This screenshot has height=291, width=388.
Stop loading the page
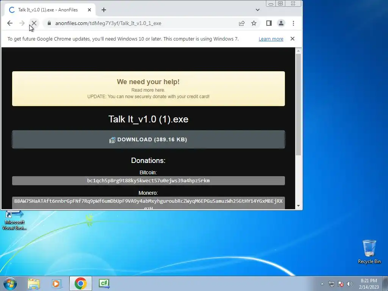tap(34, 23)
